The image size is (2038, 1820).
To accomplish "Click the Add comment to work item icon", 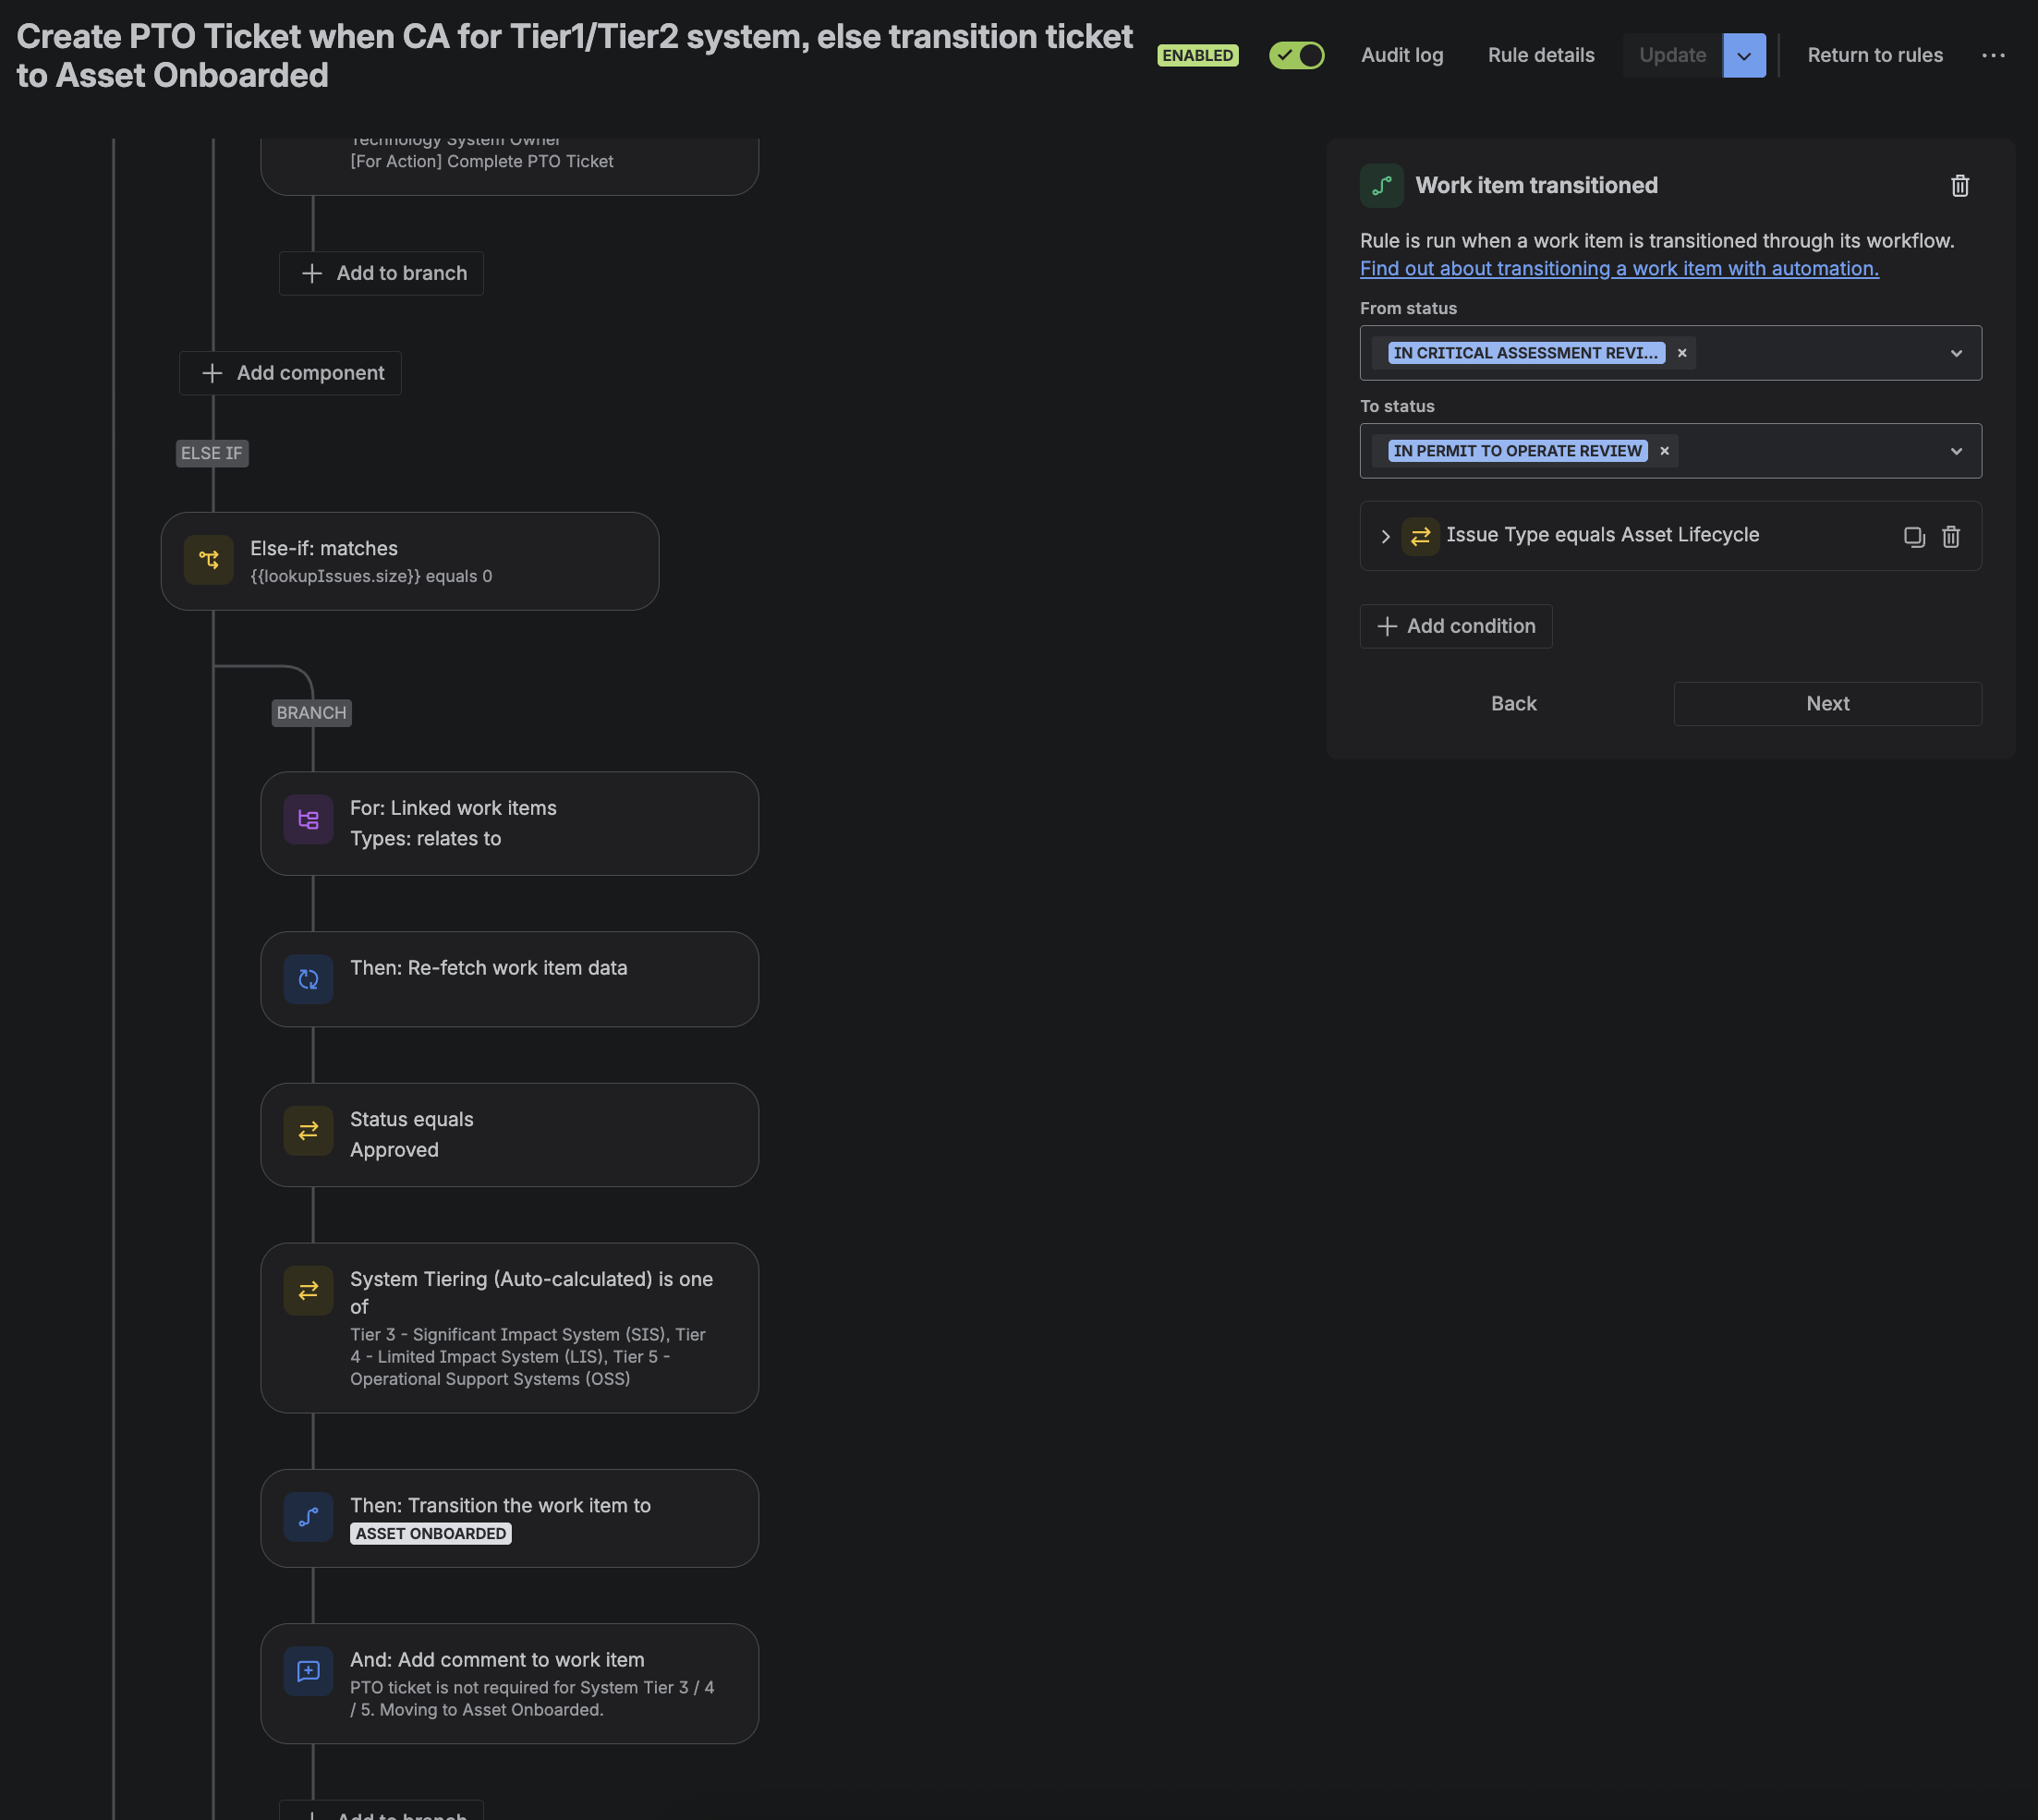I will coord(308,1671).
